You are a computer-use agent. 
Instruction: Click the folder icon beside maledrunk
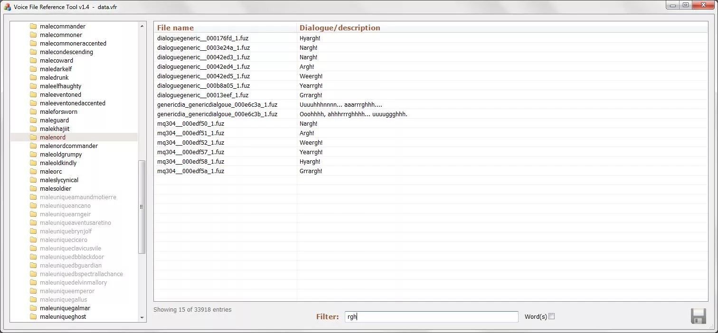[x=33, y=78]
